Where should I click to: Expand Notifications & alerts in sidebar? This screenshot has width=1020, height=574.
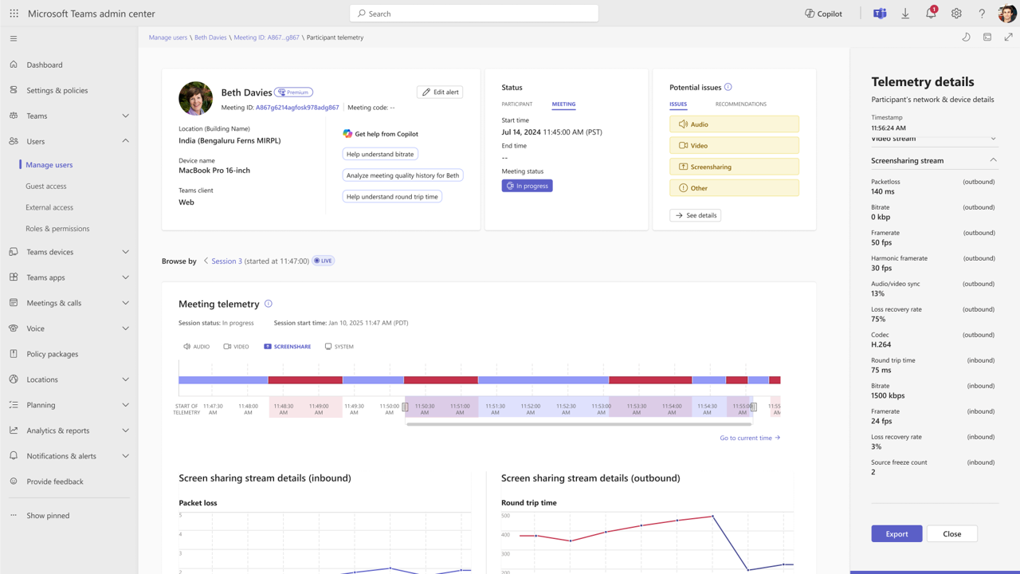pyautogui.click(x=125, y=456)
